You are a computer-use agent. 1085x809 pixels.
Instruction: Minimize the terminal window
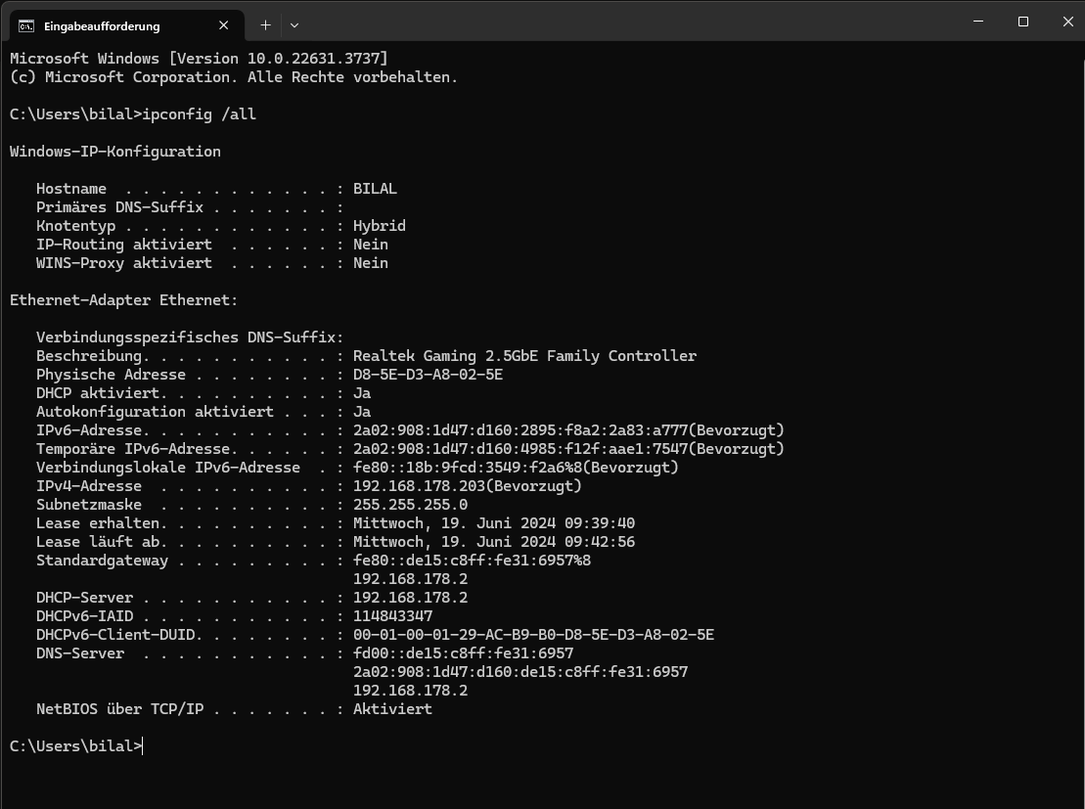point(977,22)
